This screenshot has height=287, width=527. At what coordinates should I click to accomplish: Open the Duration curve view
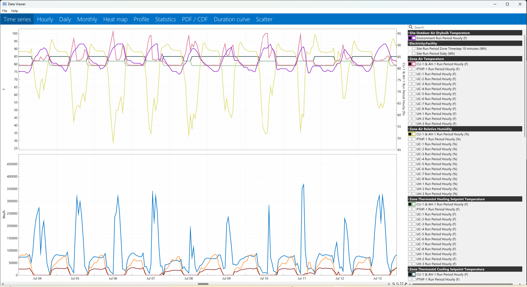232,19
